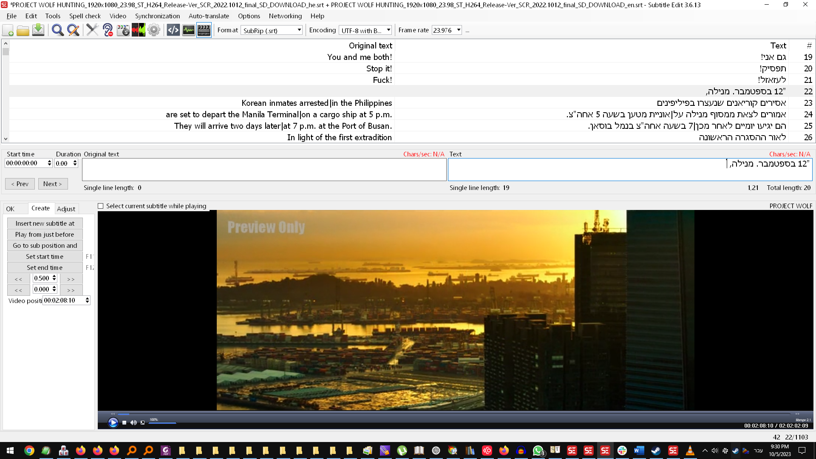
Task: Change Frame rate in the 23.976 dropdown
Action: 458,30
